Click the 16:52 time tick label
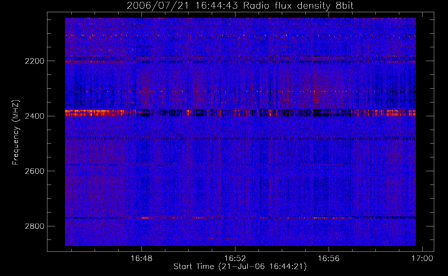448x276 pixels. pyautogui.click(x=235, y=259)
